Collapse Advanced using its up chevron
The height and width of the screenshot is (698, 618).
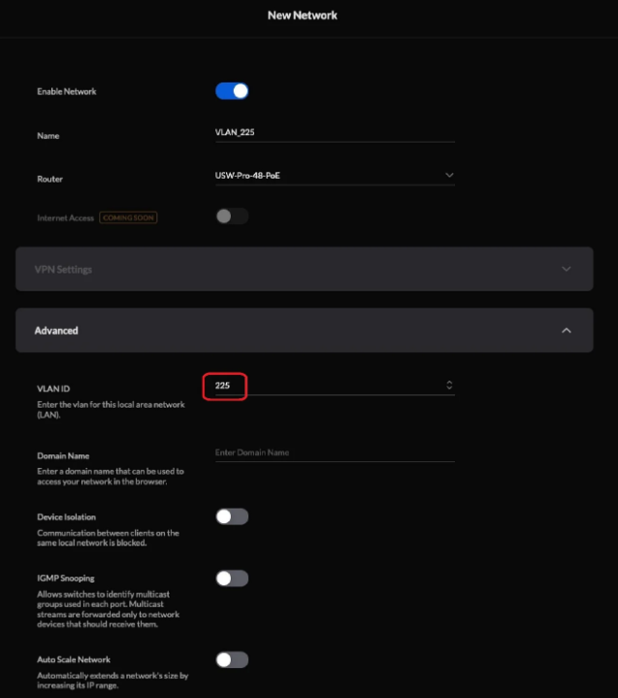(567, 330)
